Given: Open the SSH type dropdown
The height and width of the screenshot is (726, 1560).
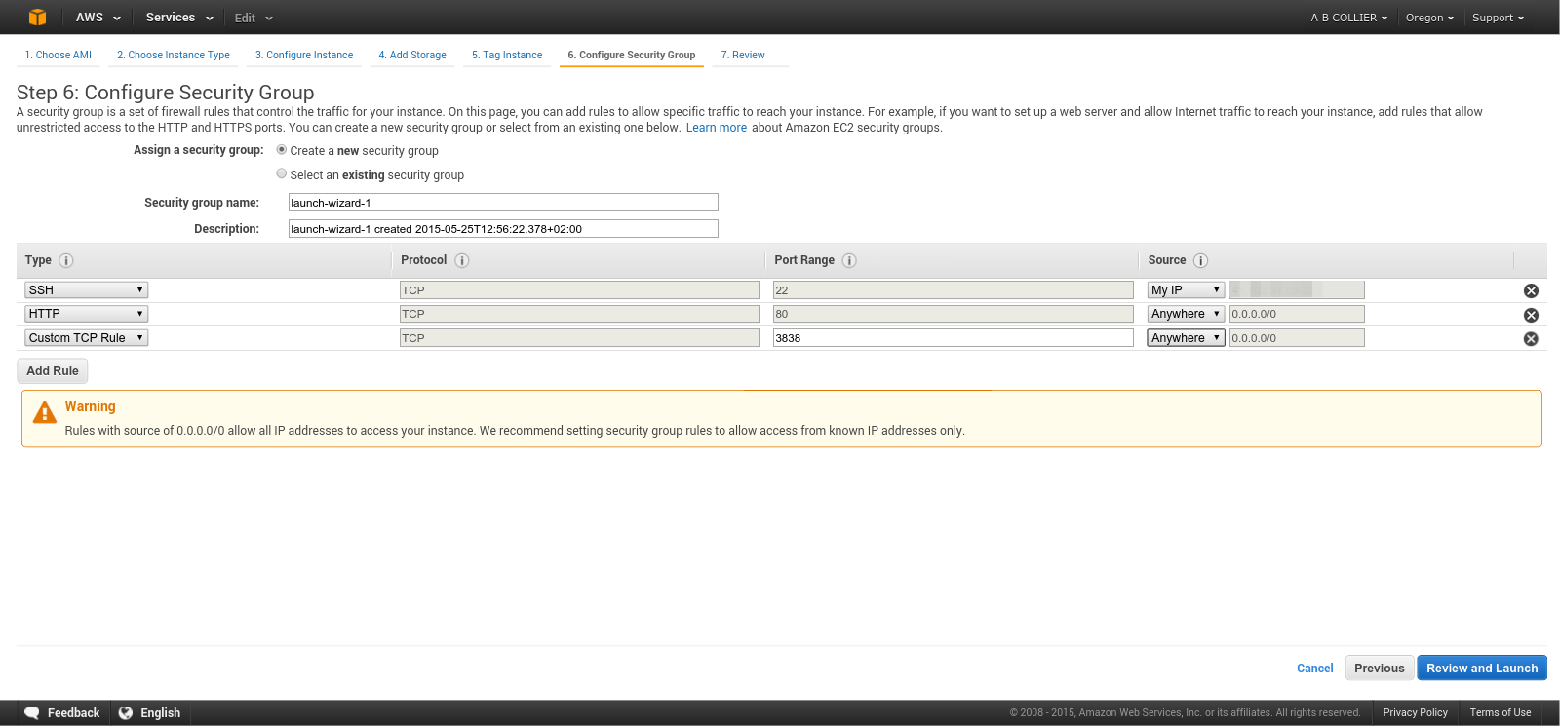Looking at the screenshot, I should [86, 290].
